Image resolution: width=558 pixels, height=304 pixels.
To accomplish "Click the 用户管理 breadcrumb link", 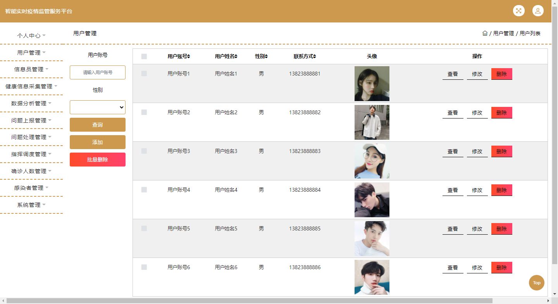I will click(x=503, y=33).
